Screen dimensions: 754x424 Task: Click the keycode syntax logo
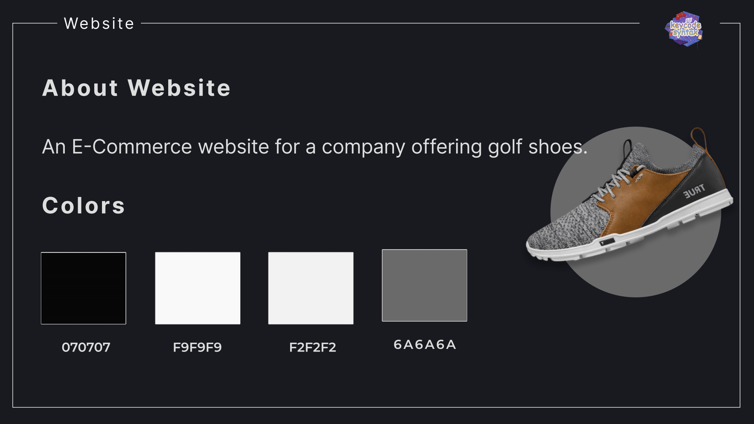(x=684, y=29)
